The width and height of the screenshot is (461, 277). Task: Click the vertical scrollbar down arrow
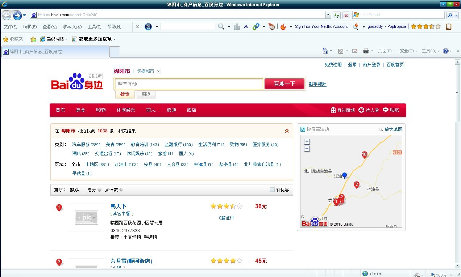point(458,265)
